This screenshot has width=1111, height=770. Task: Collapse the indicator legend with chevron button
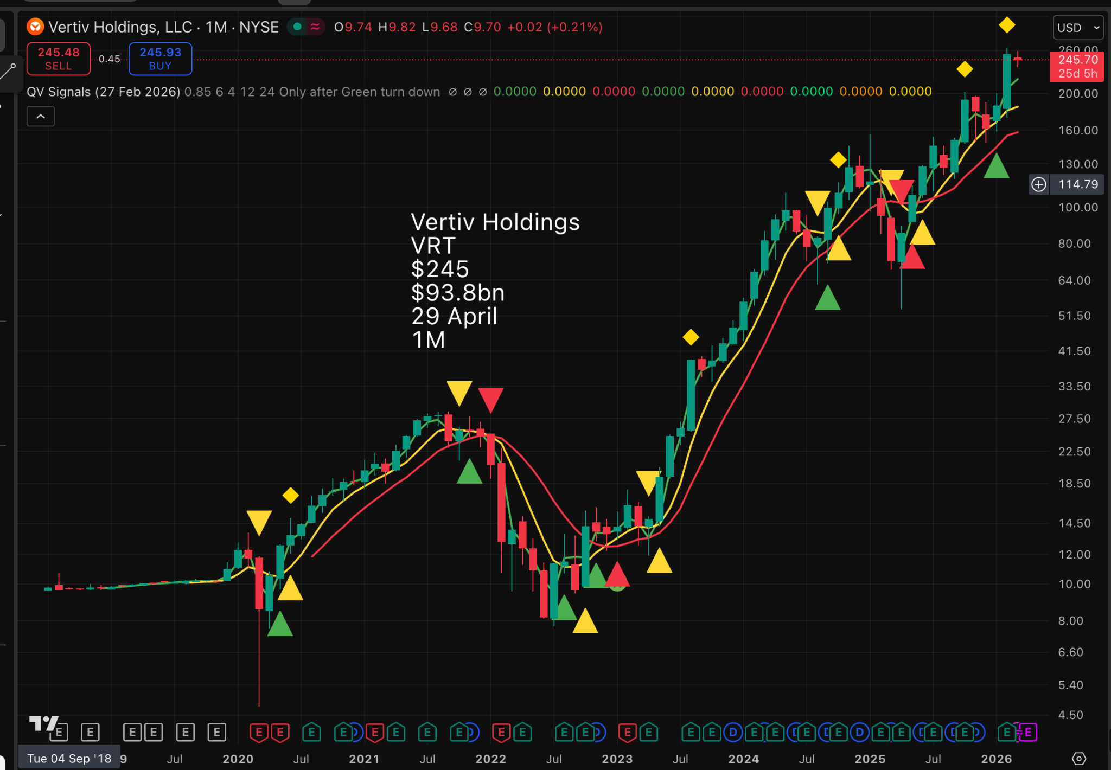(x=41, y=116)
